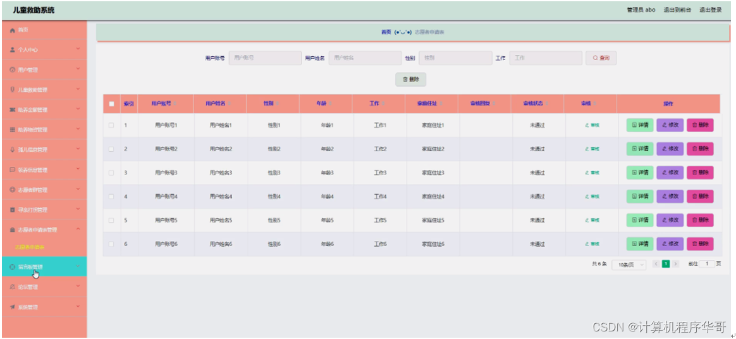Expand 个人中心 with its chevron

click(78, 49)
